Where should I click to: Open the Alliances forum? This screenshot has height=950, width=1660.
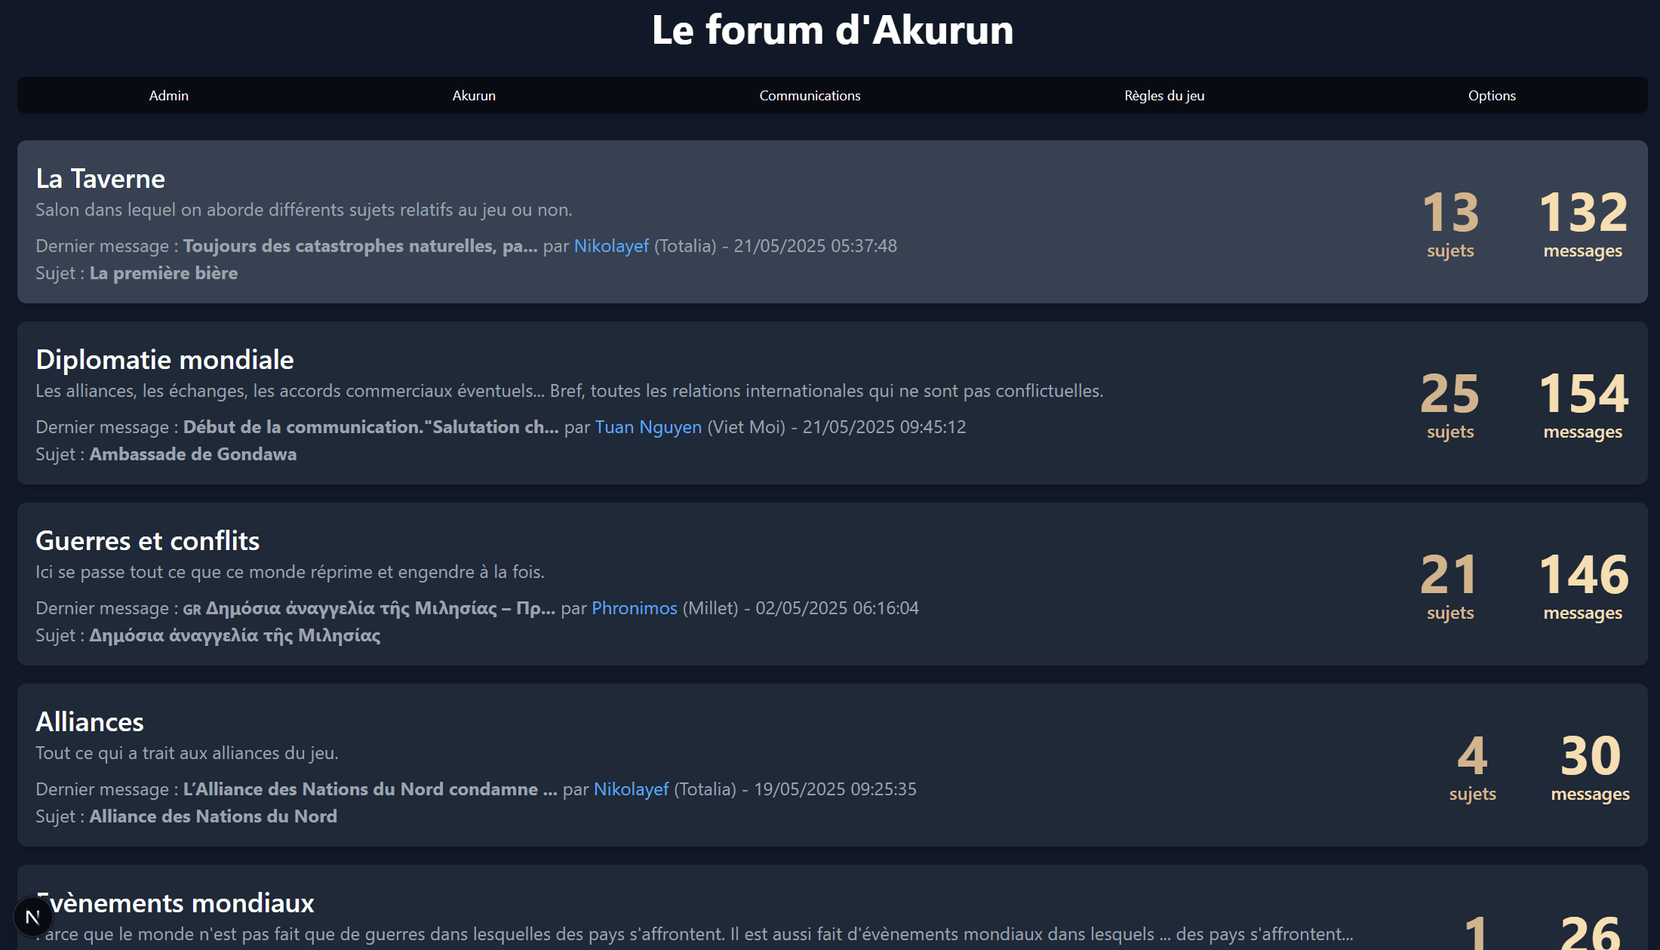click(x=89, y=722)
